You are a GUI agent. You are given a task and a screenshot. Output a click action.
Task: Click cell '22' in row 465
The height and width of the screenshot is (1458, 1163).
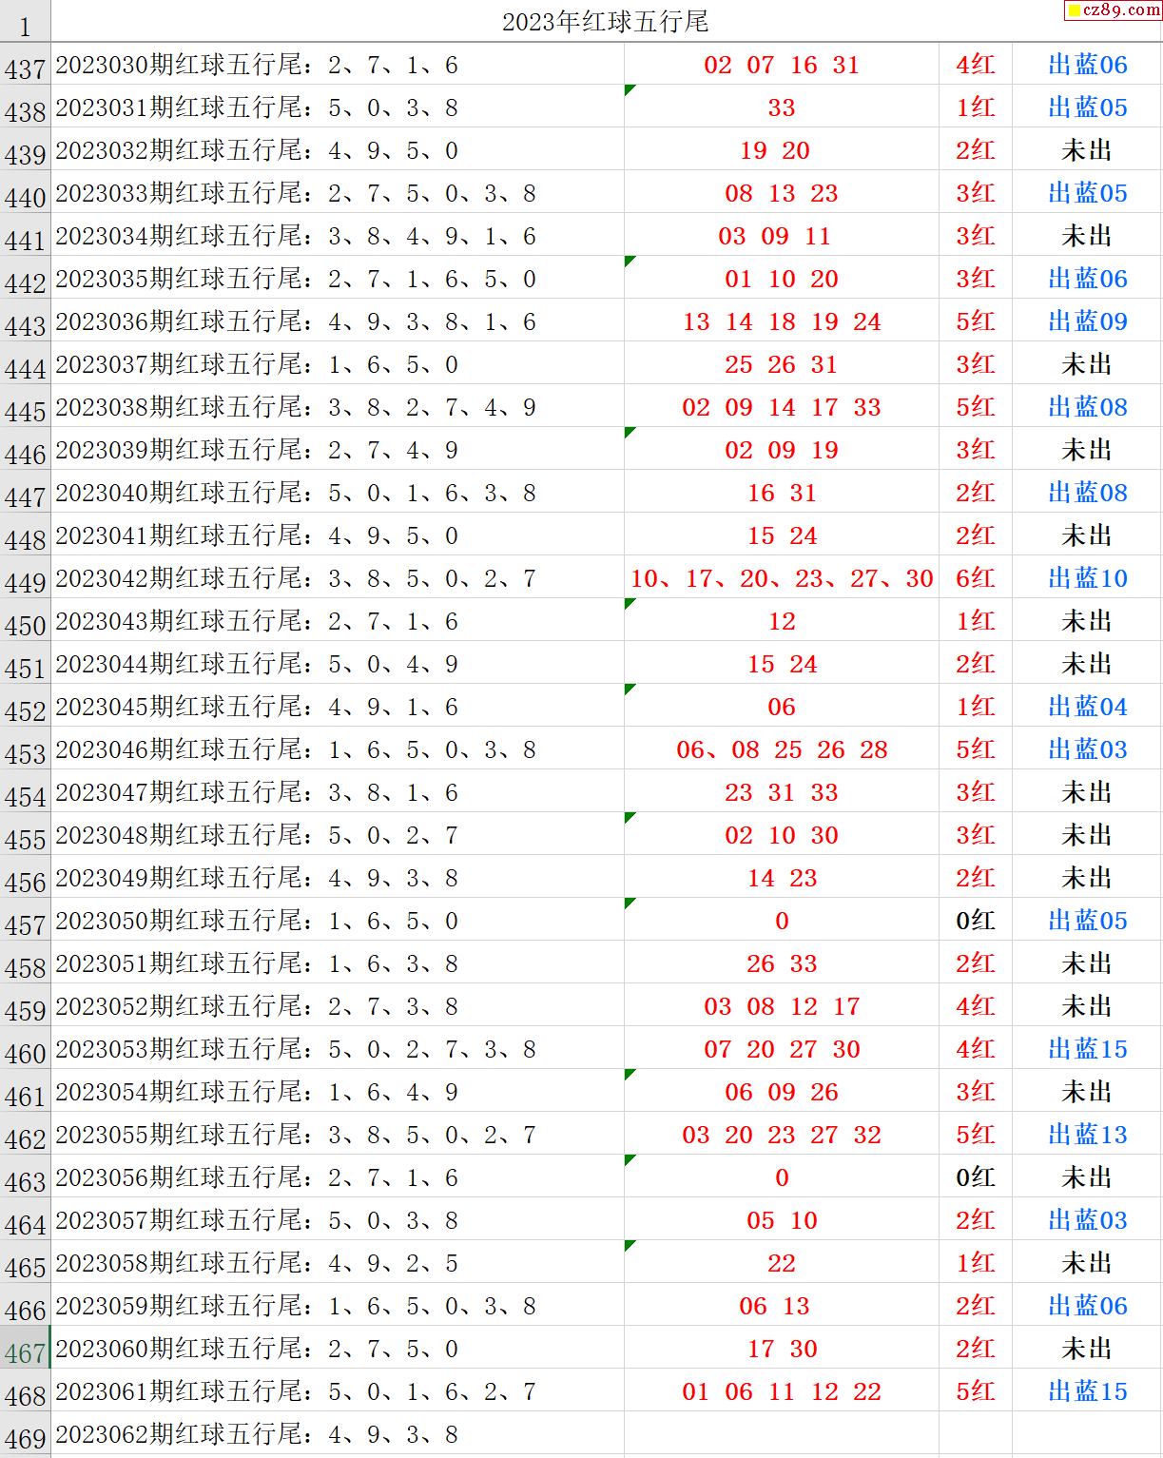tap(782, 1263)
